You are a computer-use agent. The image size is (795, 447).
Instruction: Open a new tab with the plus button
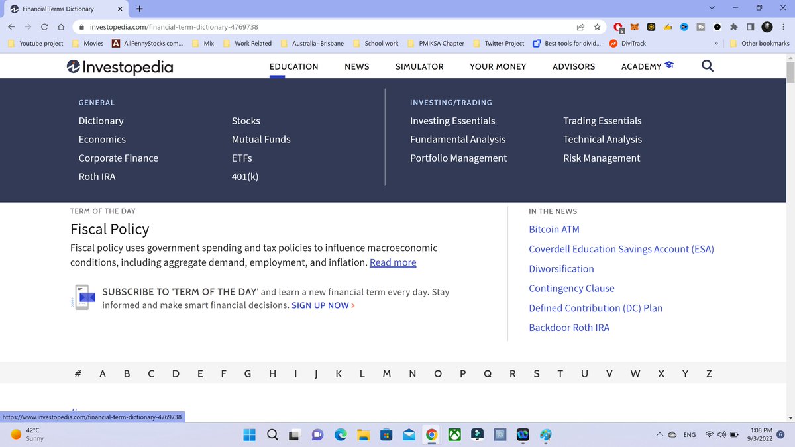pyautogui.click(x=140, y=9)
